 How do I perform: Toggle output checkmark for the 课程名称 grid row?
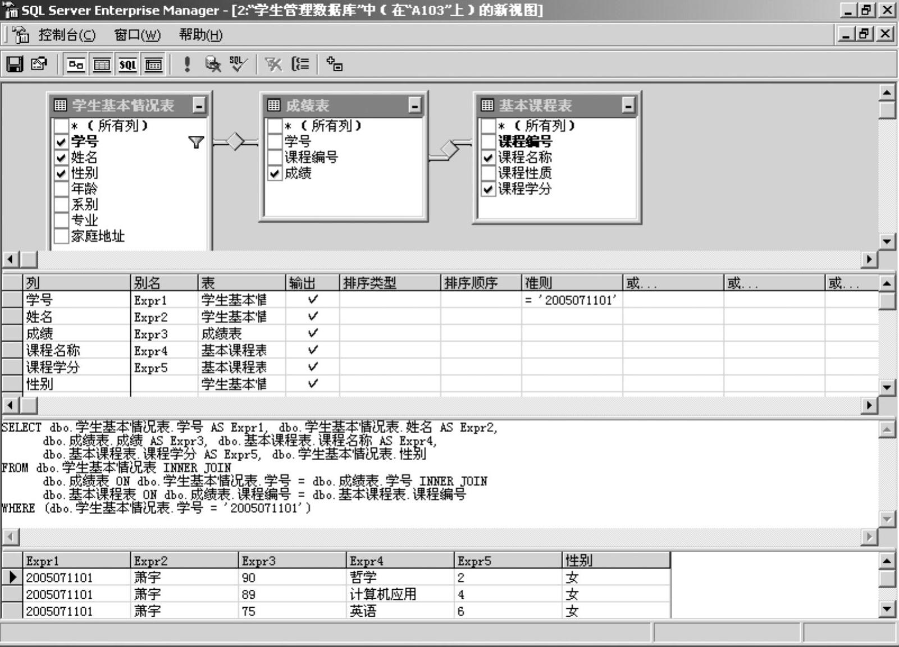coord(313,350)
